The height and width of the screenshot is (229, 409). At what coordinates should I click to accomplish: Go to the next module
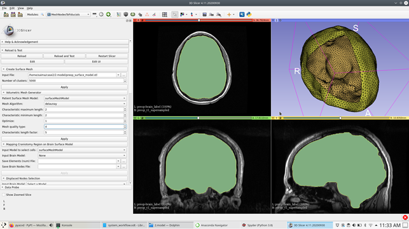coord(108,15)
